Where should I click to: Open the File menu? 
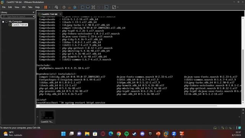click(4, 7)
